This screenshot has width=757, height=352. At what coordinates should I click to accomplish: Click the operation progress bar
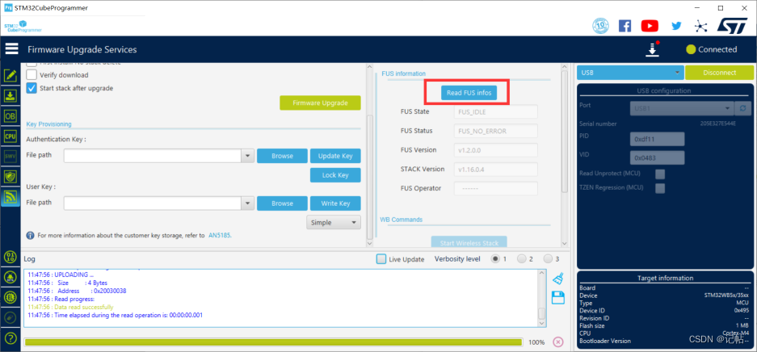click(x=273, y=342)
